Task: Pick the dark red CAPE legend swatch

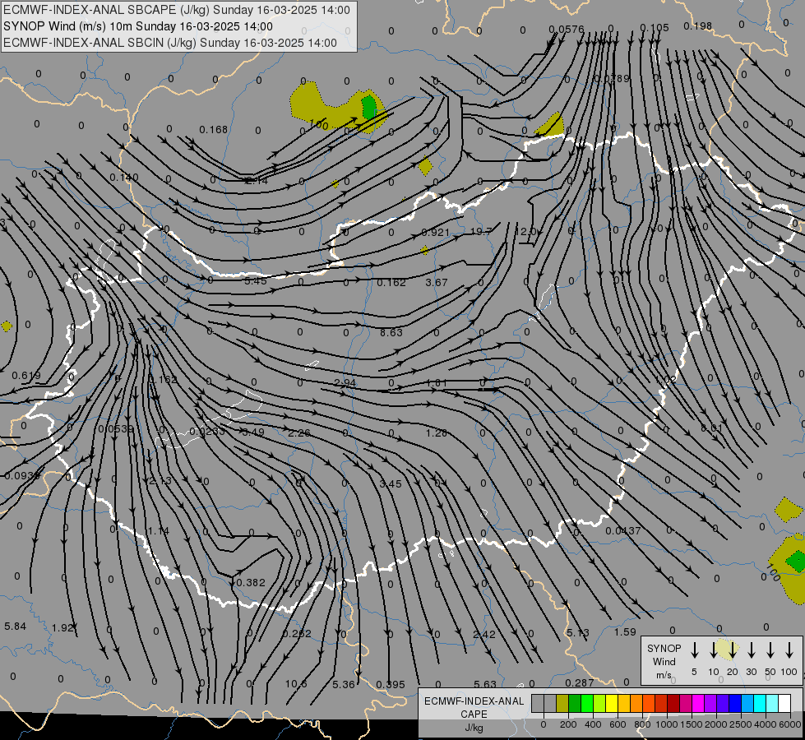Action: click(673, 704)
